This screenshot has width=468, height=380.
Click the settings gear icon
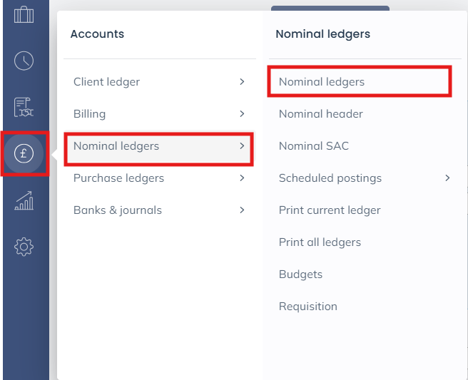click(24, 247)
